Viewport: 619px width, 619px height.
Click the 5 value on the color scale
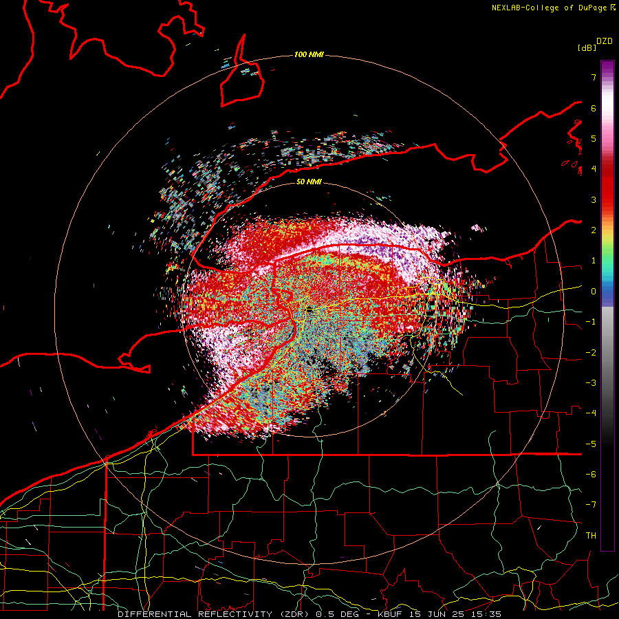coord(594,138)
